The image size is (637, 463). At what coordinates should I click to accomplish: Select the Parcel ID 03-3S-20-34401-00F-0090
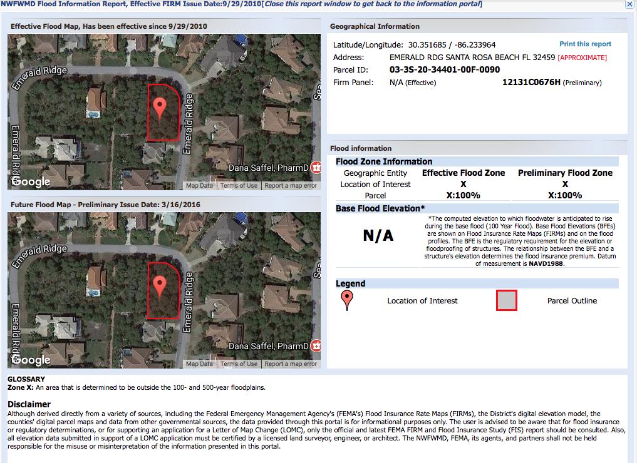pyautogui.click(x=445, y=69)
